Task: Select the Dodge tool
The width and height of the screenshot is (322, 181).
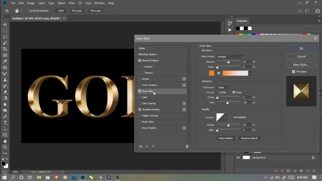Action: point(5,111)
